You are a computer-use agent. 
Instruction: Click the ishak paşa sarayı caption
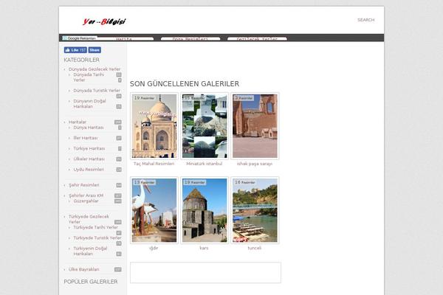pyautogui.click(x=255, y=164)
